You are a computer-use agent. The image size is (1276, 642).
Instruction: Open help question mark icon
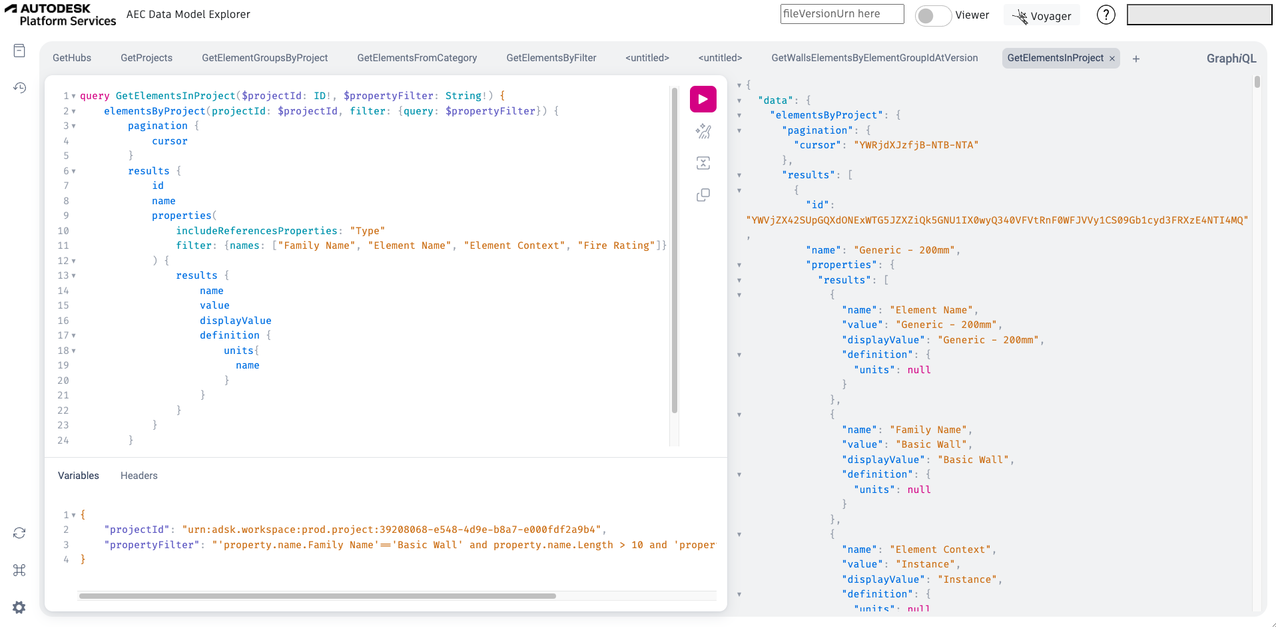pyautogui.click(x=1106, y=15)
